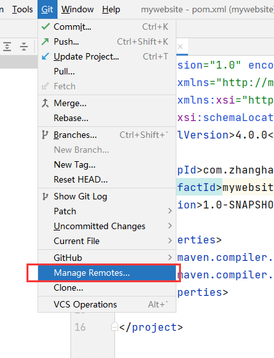Viewport: 274px width, 358px height.
Task: Select Push... menu entry
Action: (x=107, y=41)
